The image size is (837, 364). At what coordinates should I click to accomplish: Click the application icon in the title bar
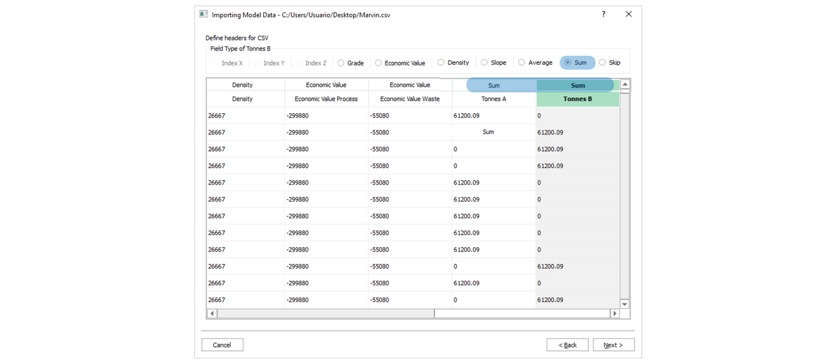tap(204, 14)
